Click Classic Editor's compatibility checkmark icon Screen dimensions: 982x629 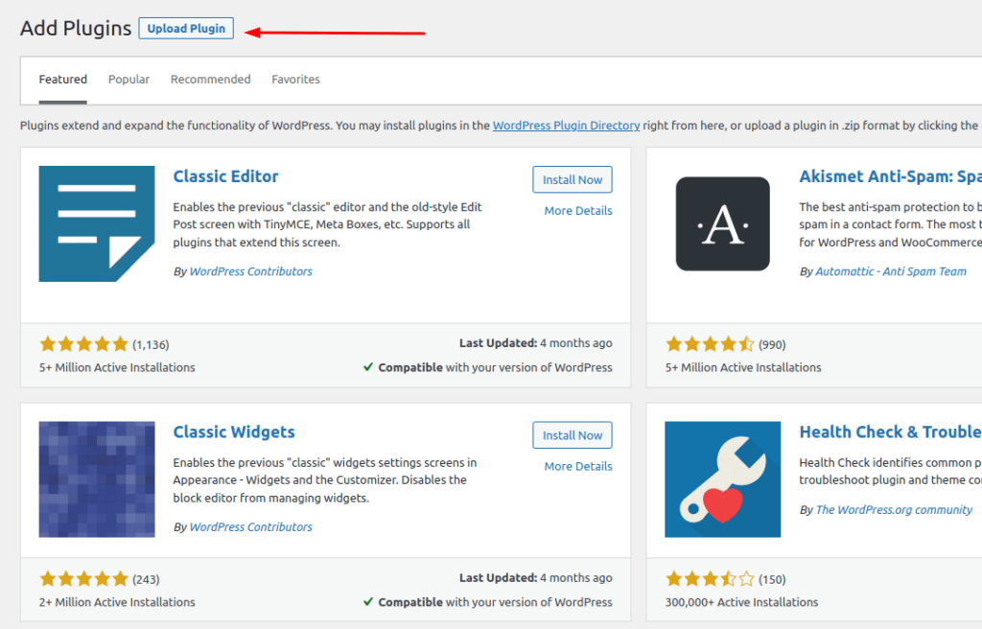tap(368, 367)
